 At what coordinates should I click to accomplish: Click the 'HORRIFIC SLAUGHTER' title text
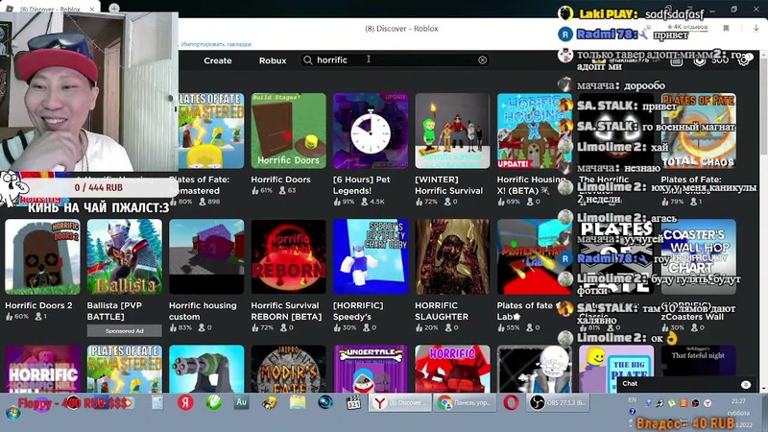coord(442,311)
